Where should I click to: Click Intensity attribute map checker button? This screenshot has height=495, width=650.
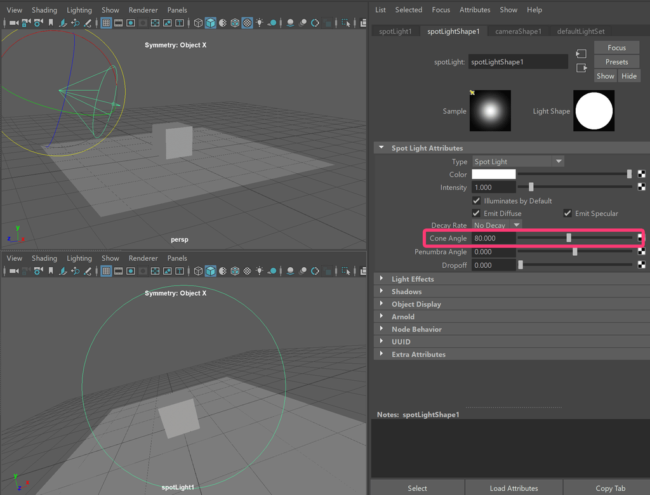tap(641, 187)
